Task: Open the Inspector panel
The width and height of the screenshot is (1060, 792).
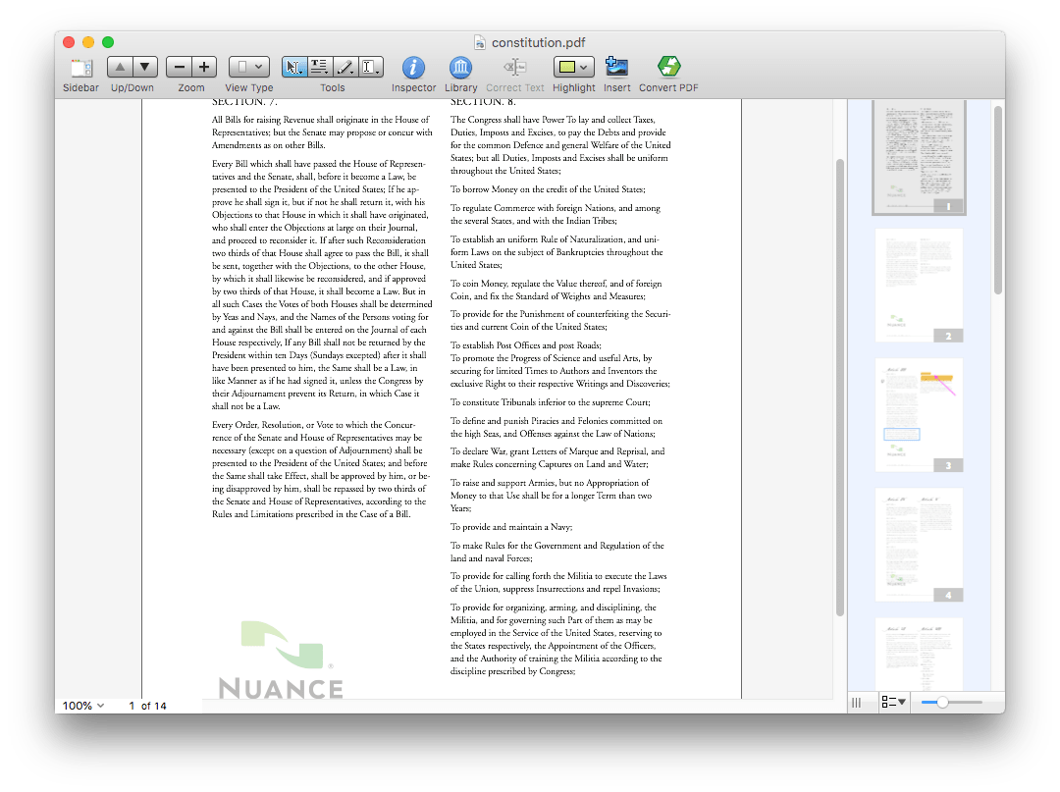Action: [x=413, y=68]
